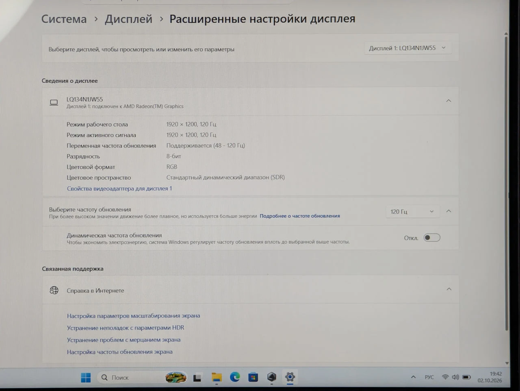Viewport: 520px width, 391px height.
Task: Go to Дисплей in the breadcrumb
Action: [x=128, y=19]
